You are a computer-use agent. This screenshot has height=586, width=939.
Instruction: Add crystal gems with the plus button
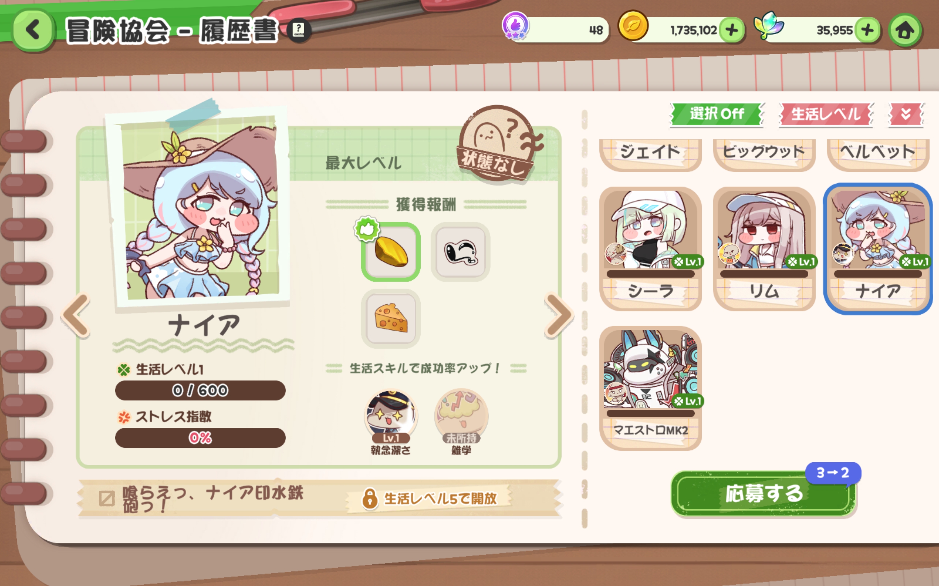click(867, 30)
